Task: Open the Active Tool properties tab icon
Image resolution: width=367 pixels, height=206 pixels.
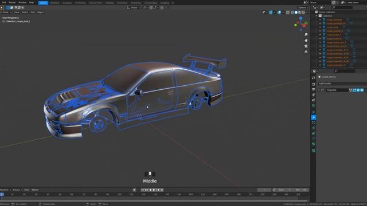Action: [314, 78]
